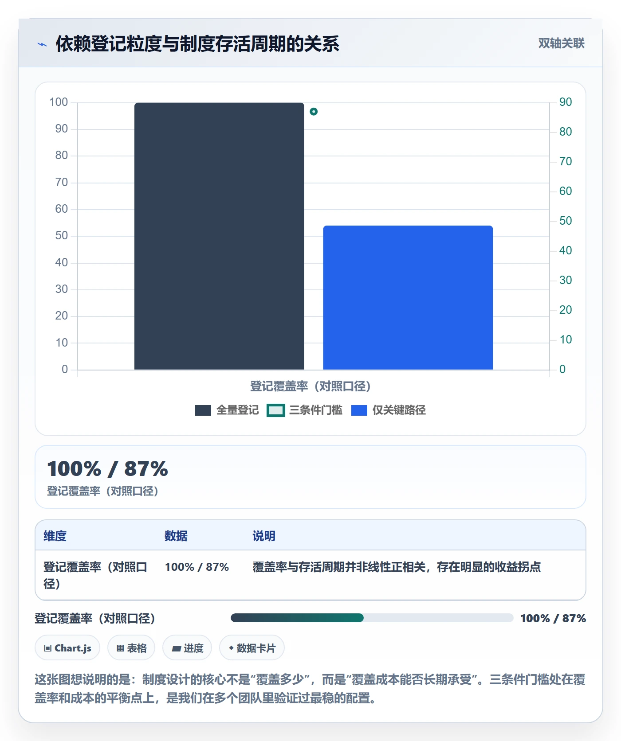
Task: Toggle the 全量登记 legend swatch
Action: (203, 410)
